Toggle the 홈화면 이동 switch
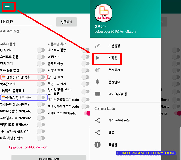 86,64
